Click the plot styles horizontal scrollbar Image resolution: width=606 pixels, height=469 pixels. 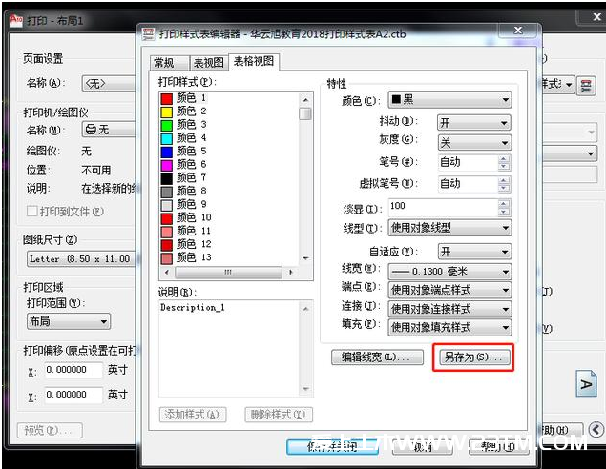click(x=228, y=273)
